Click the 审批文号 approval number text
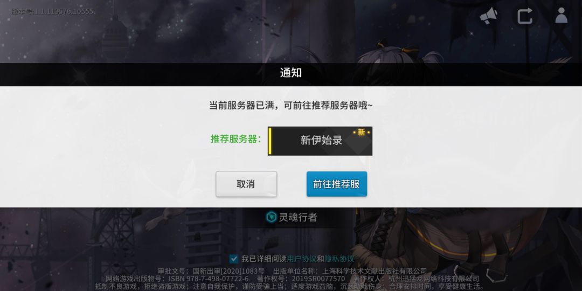 211,271
